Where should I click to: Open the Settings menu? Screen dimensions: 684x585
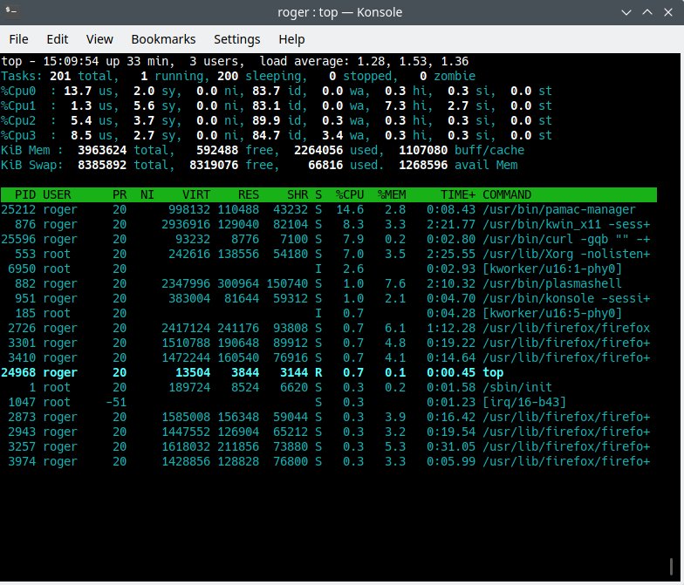point(236,39)
